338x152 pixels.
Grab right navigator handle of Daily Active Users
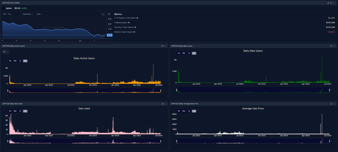[x=161, y=91]
